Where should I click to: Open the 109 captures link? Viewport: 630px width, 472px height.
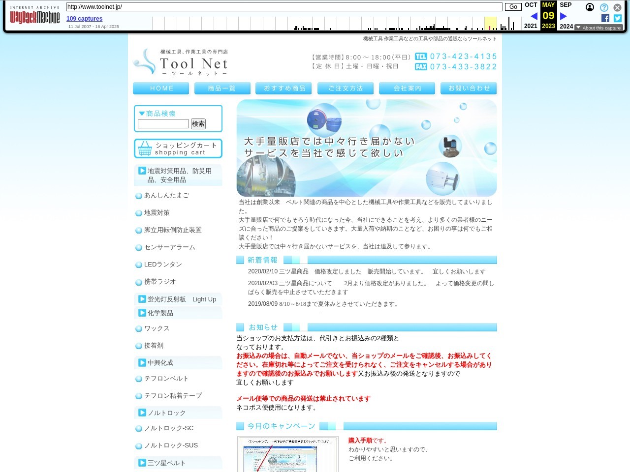tap(84, 19)
